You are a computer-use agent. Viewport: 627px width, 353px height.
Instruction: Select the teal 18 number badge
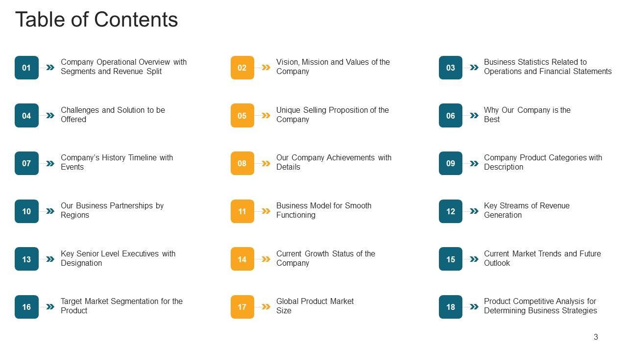tap(450, 307)
